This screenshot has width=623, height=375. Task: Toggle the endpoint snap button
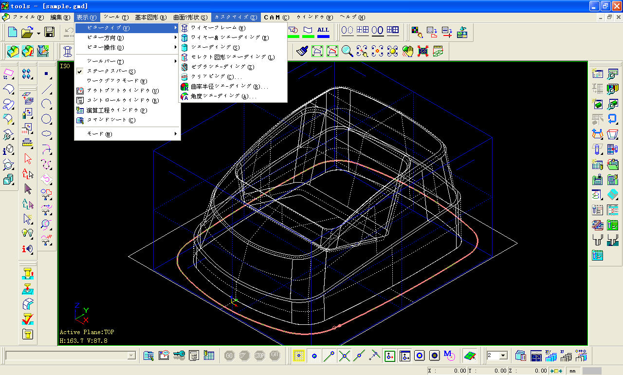(330, 356)
